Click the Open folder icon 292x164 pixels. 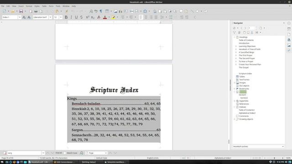click(x=13, y=11)
